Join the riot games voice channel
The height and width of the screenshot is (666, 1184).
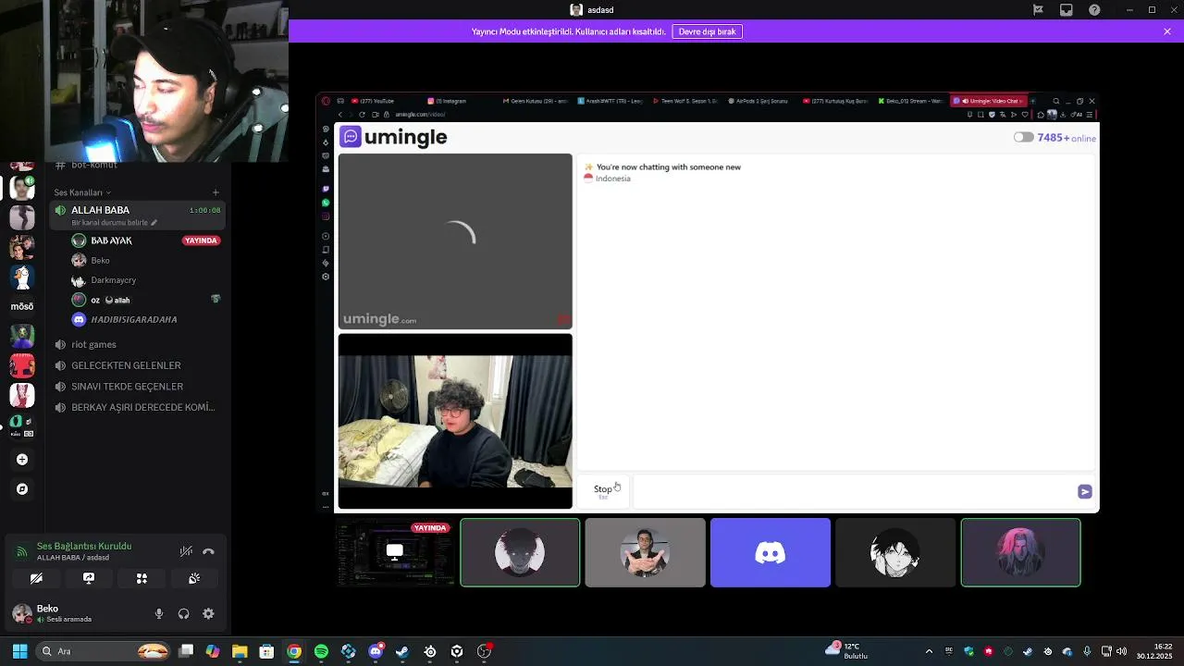[137, 344]
